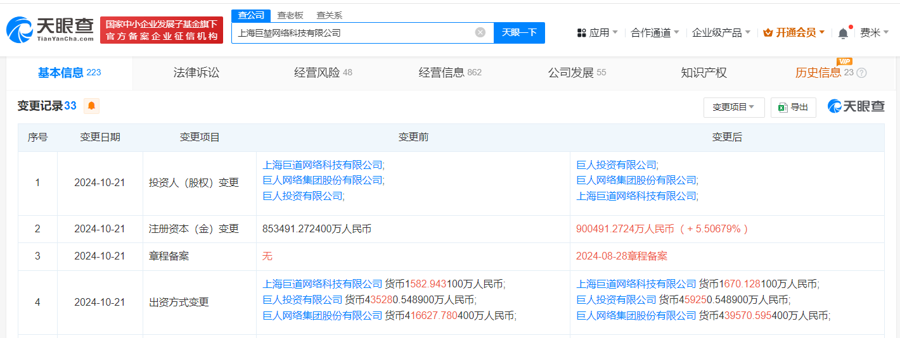Switch to the 公司发展 tab
900x338 pixels.
(x=577, y=73)
